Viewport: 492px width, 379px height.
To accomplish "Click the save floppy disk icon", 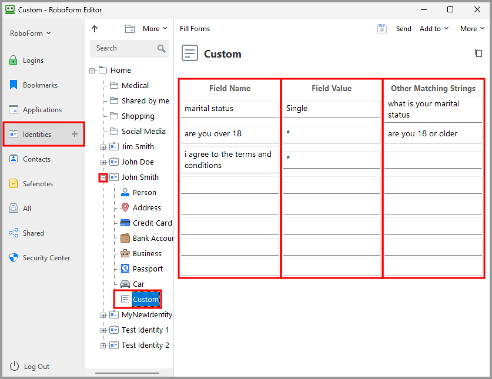I will click(382, 29).
